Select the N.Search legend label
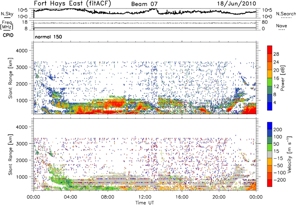The width and height of the screenshot is (296, 205). coord(286,14)
